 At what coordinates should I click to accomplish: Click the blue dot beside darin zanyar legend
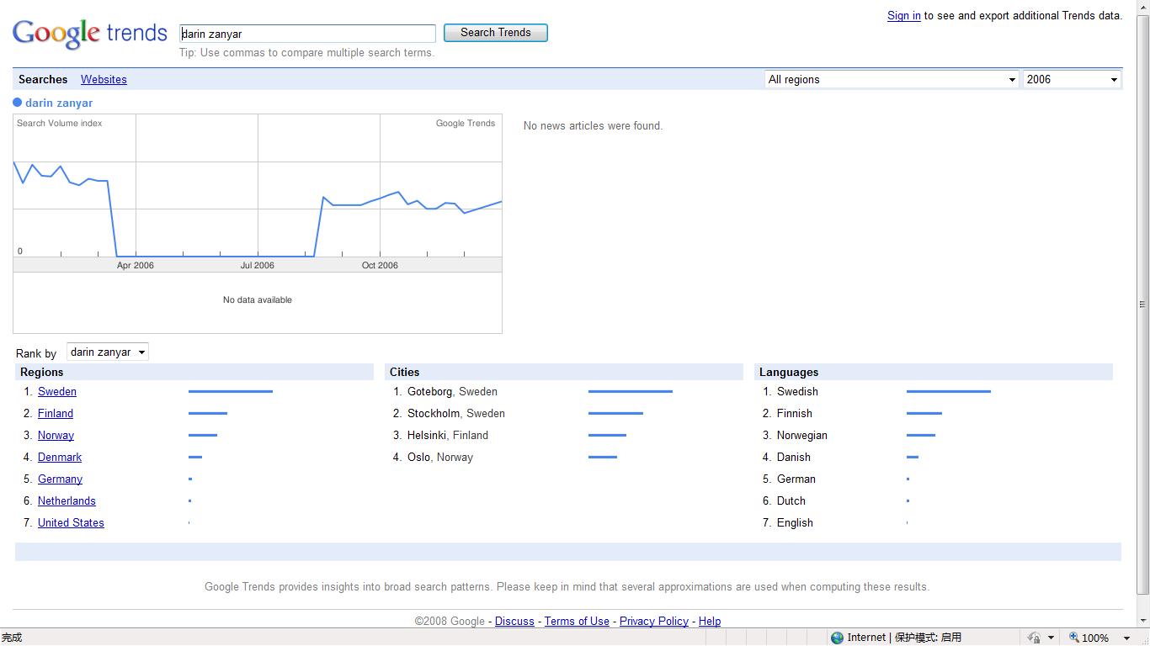point(17,103)
